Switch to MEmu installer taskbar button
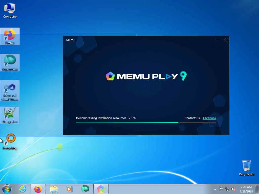 101,189
